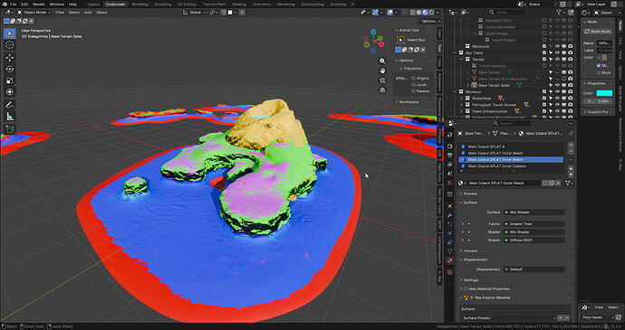Open the Object Mode dropdown
Screen dimensions: 625x330
point(34,13)
